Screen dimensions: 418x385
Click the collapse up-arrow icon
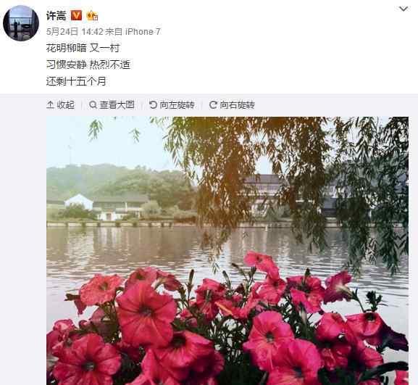pyautogui.click(x=50, y=105)
